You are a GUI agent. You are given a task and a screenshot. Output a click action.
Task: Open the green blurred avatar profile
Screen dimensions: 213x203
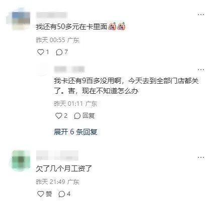point(20,160)
